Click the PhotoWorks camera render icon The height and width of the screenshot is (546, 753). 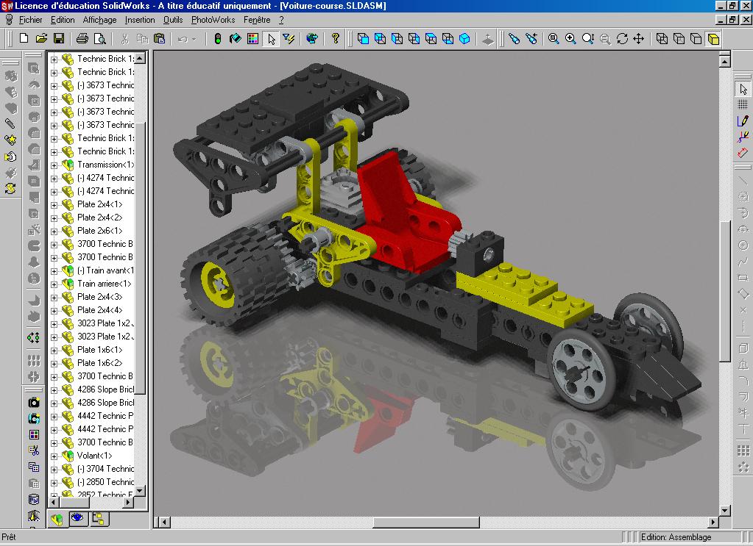pos(34,403)
